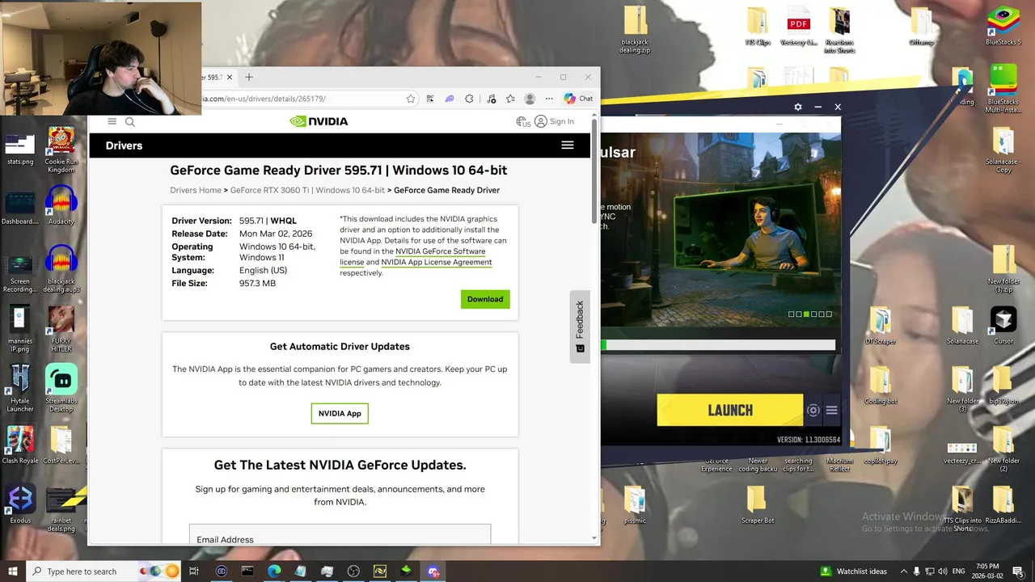Select the Clash Royale desktop icon

point(20,445)
